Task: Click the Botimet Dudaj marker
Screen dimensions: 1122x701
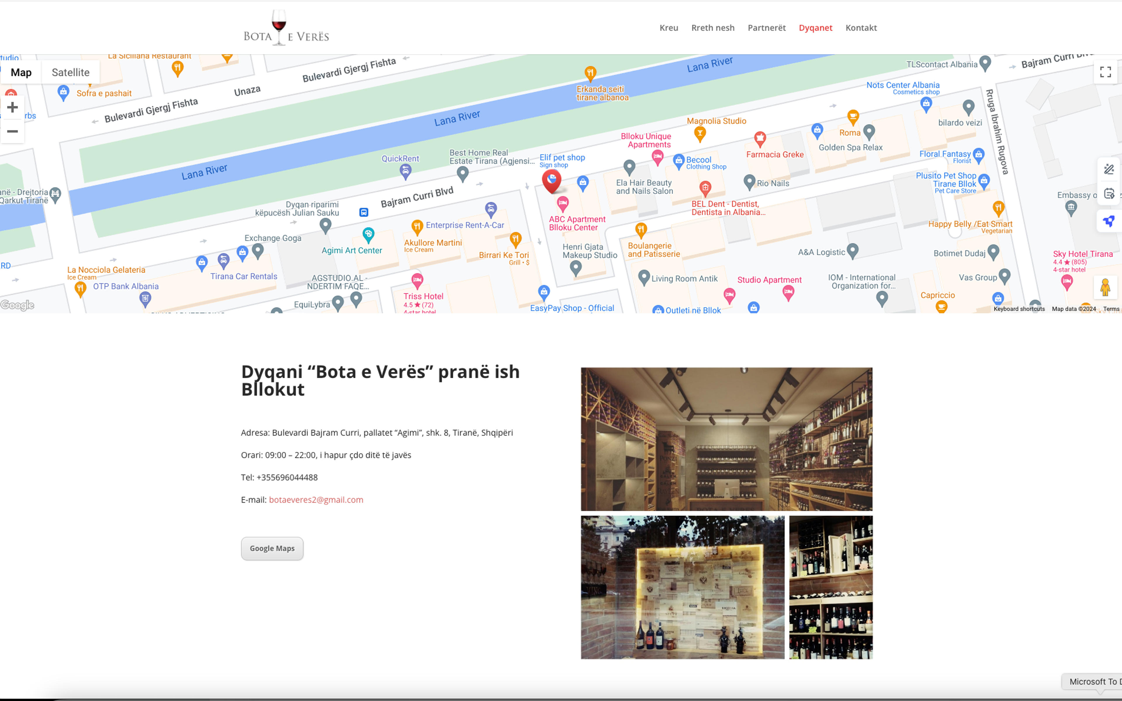Action: (993, 253)
